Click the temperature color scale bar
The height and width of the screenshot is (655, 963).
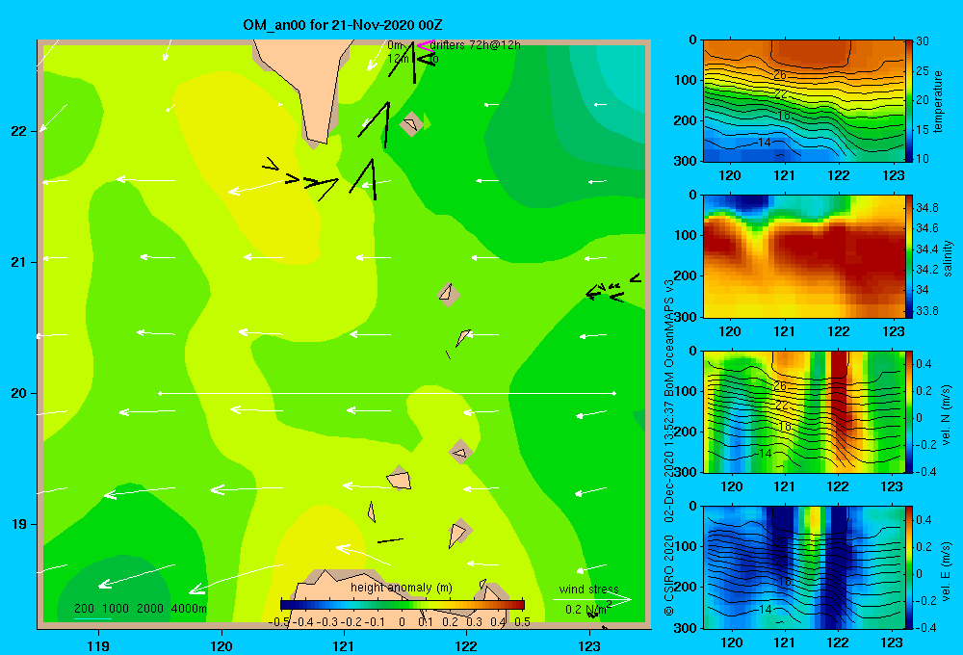909,101
